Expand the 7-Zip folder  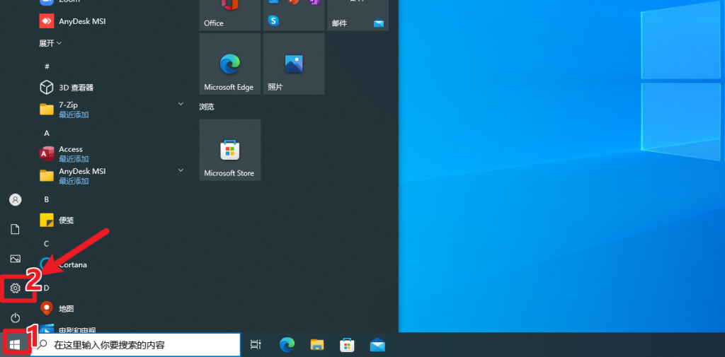point(181,105)
